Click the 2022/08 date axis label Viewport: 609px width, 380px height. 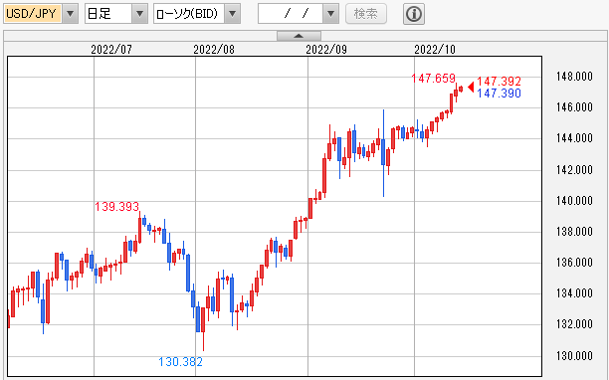[214, 50]
